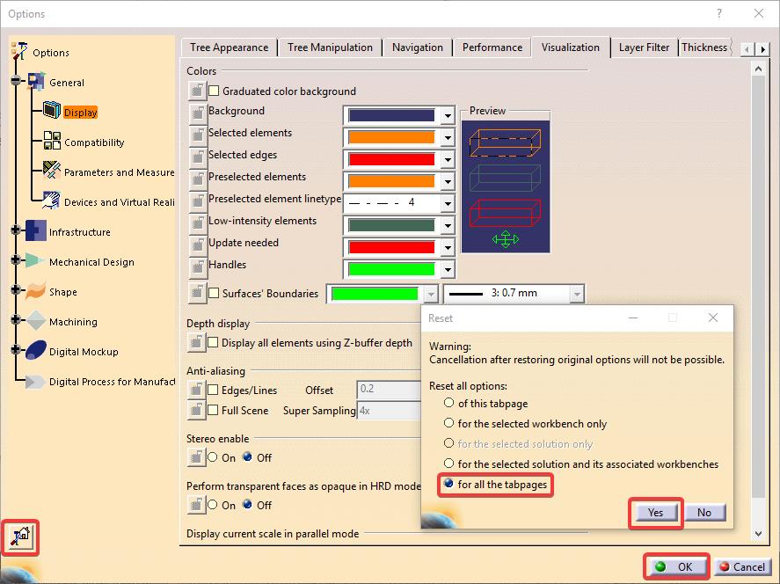Click lock icon beside Low-intensity elements
The image size is (780, 584).
(x=198, y=223)
